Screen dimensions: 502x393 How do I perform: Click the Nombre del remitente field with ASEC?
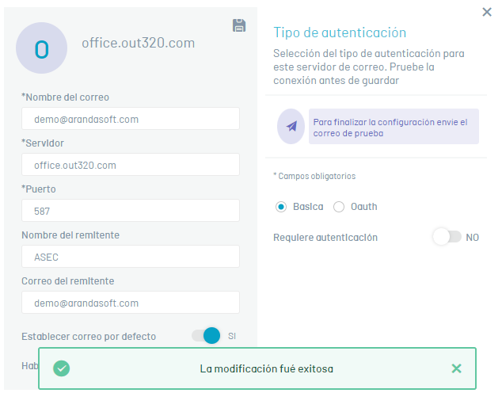(x=131, y=257)
